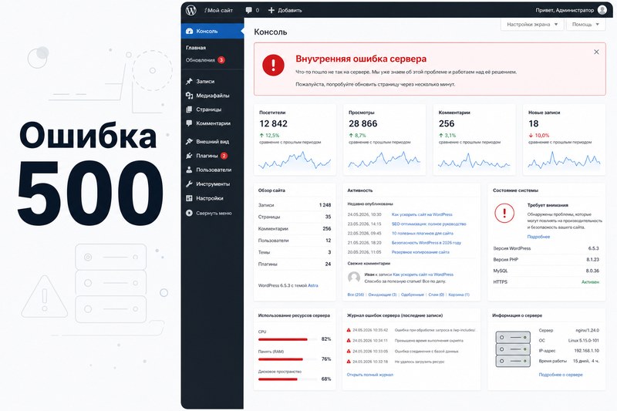The image size is (617, 411).
Task: Open the Добавить menu in admin bar
Action: (x=285, y=10)
